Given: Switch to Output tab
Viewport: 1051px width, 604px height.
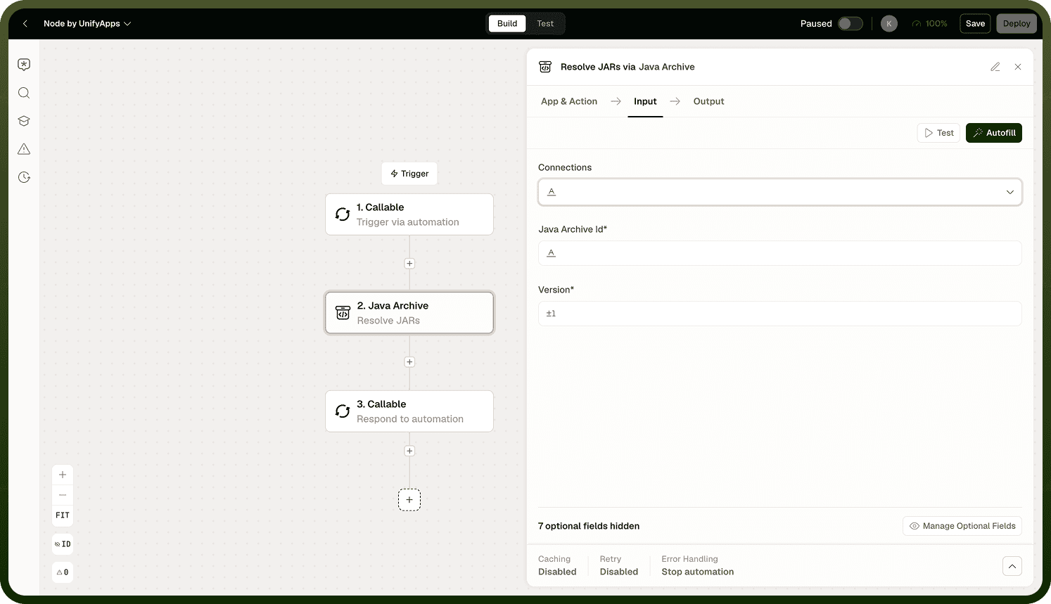Looking at the screenshot, I should pyautogui.click(x=708, y=101).
